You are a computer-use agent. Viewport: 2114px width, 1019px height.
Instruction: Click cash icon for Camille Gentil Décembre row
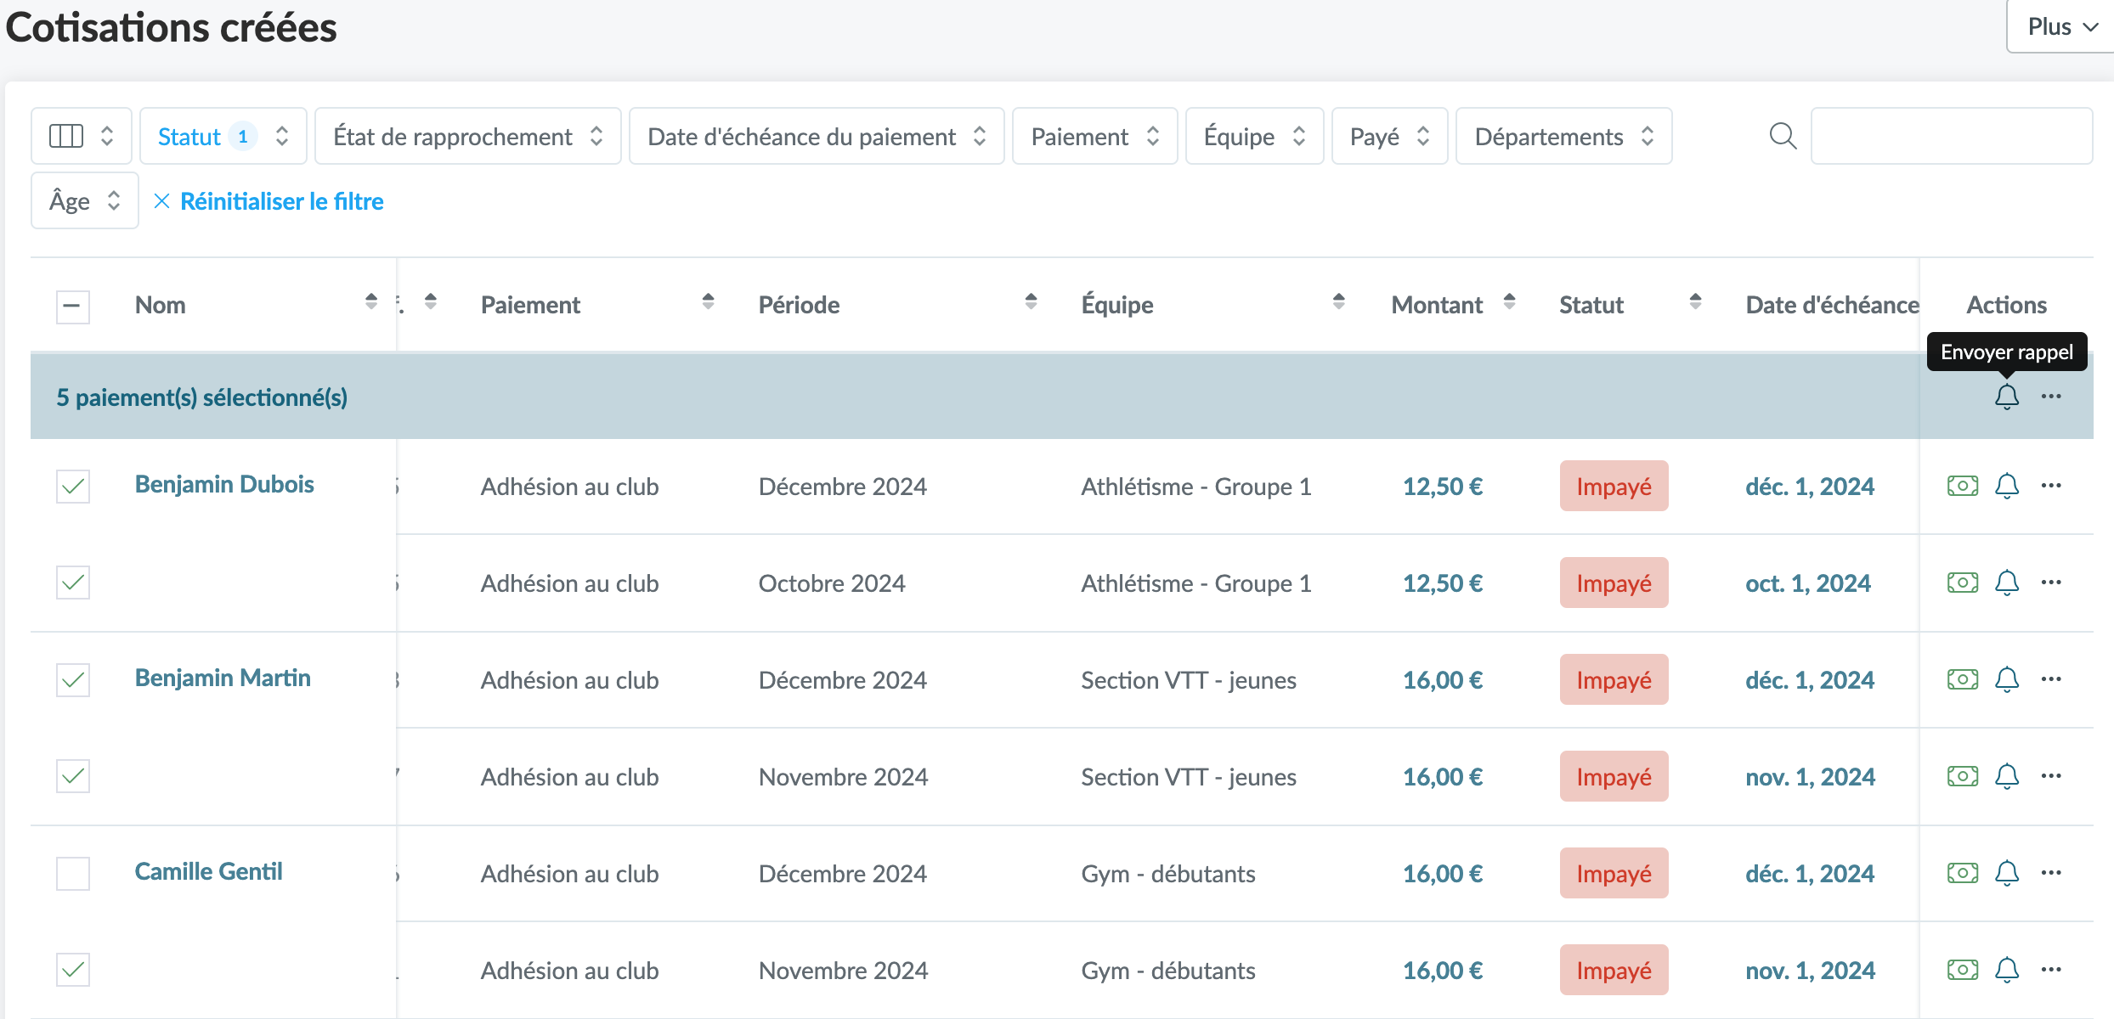tap(1962, 873)
